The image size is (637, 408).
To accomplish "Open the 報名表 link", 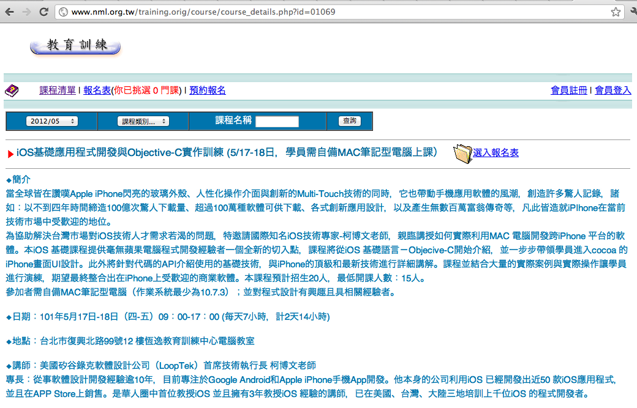I will [x=97, y=90].
